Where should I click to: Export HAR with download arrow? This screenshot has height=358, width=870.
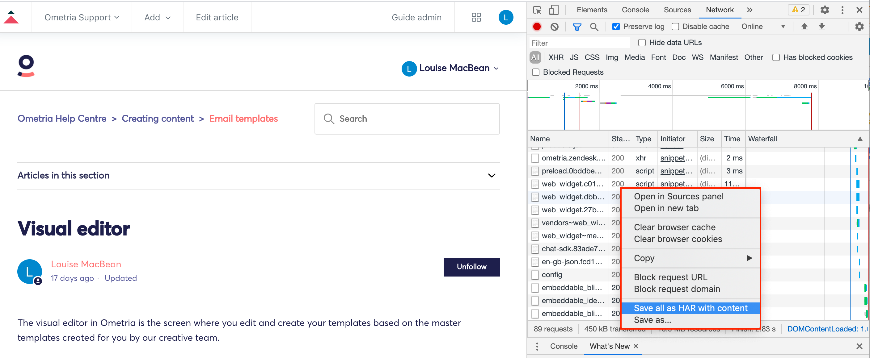[821, 26]
